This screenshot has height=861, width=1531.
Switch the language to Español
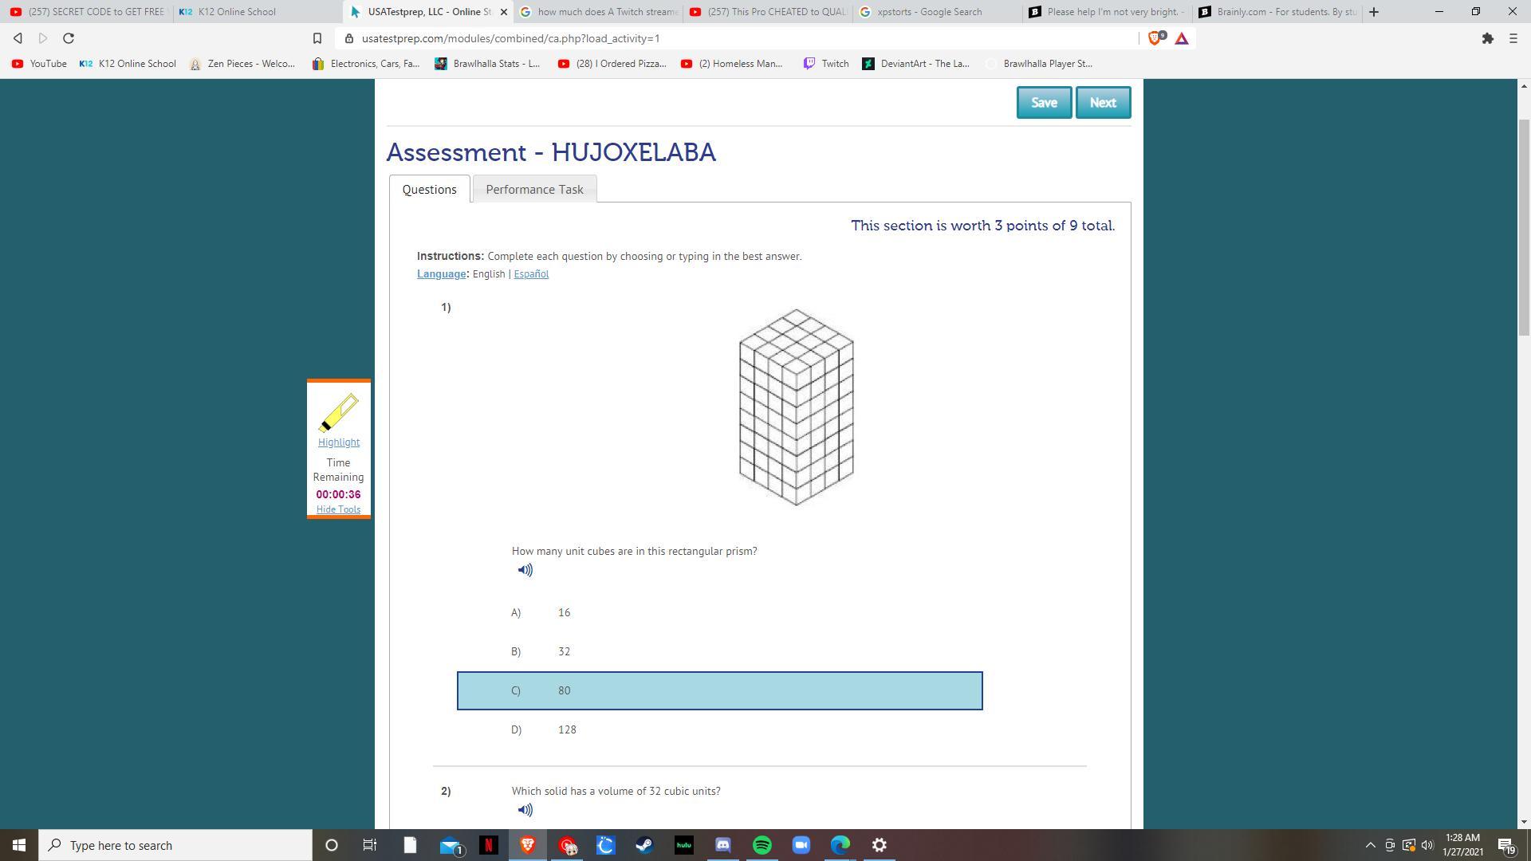click(531, 273)
